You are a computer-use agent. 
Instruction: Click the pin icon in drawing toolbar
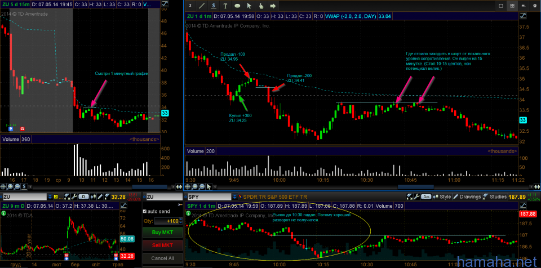coord(190,6)
